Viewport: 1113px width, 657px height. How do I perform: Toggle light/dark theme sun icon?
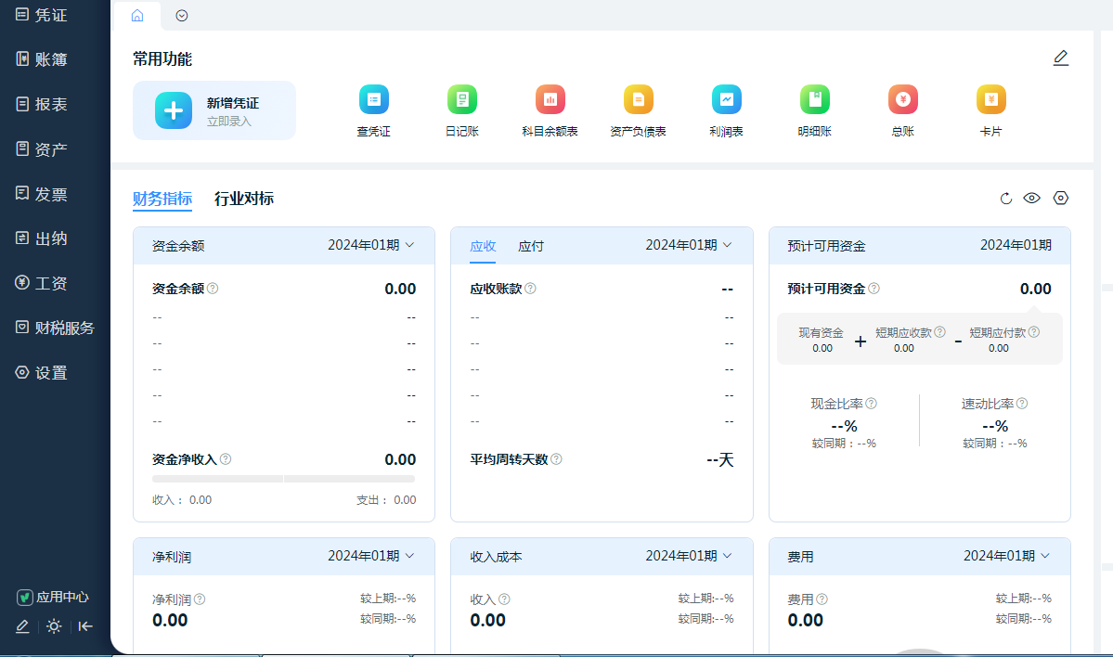pyautogui.click(x=54, y=626)
